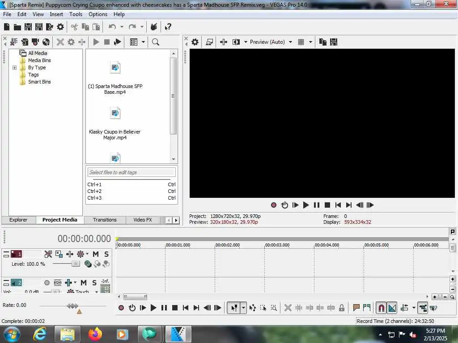Start media preview play in Project Media toolbar
Image resolution: width=458 pixels, height=343 pixels.
coord(96,42)
